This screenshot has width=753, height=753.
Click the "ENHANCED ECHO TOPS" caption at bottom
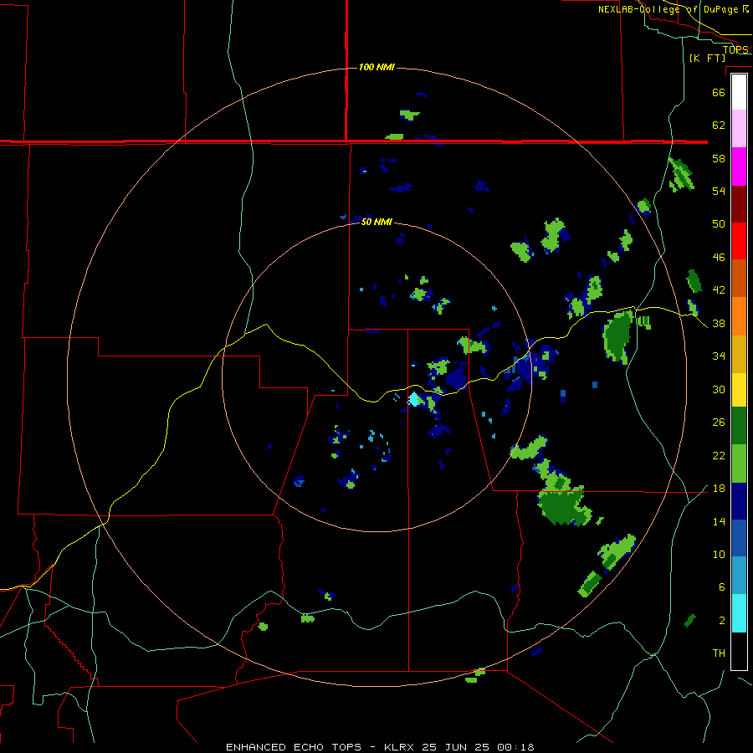pos(294,747)
